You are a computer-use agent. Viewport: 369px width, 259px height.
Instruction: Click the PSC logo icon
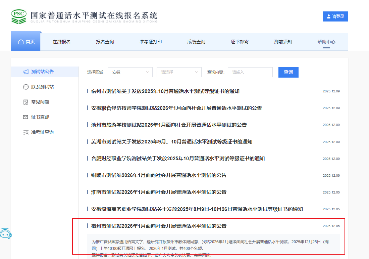(19, 16)
